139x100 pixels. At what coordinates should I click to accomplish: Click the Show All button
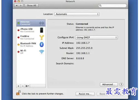click(31, 5)
